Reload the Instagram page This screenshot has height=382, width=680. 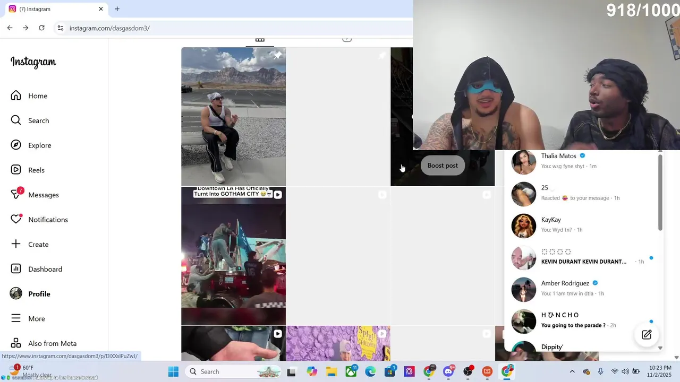pyautogui.click(x=41, y=28)
